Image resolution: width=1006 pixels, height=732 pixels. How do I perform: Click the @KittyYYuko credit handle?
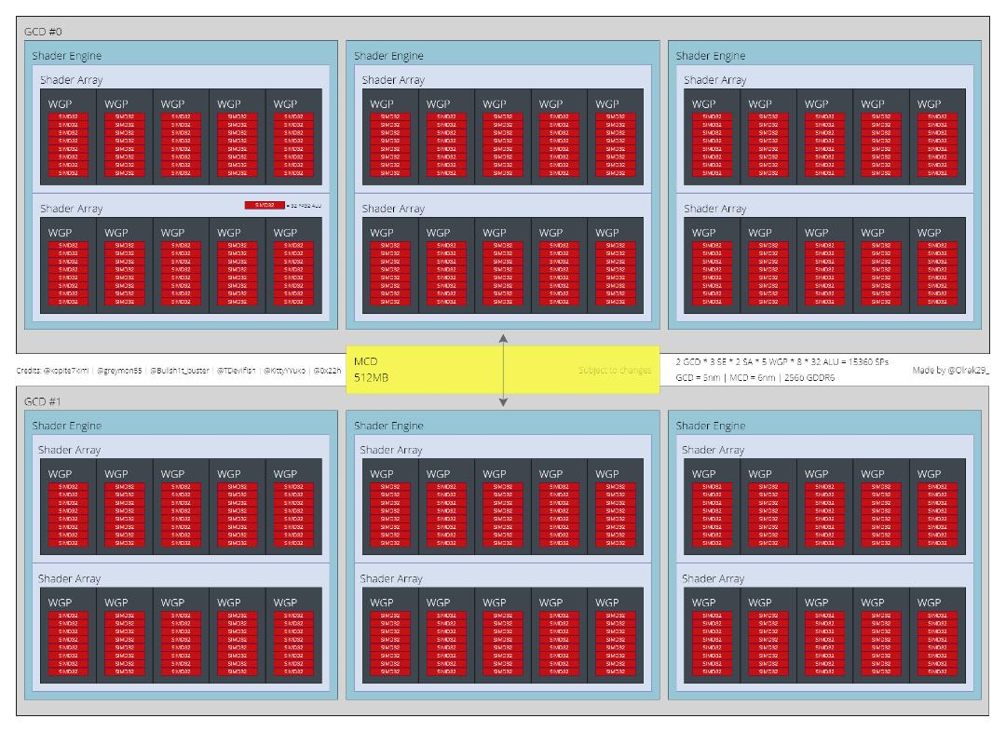(284, 371)
